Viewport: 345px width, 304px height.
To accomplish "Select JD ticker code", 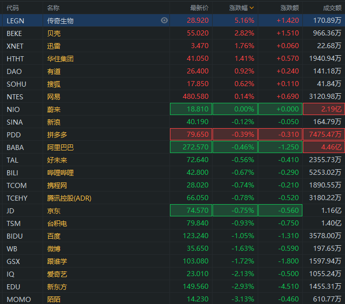I will pyautogui.click(x=10, y=211).
